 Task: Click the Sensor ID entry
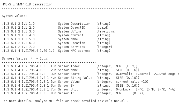[66, 93]
